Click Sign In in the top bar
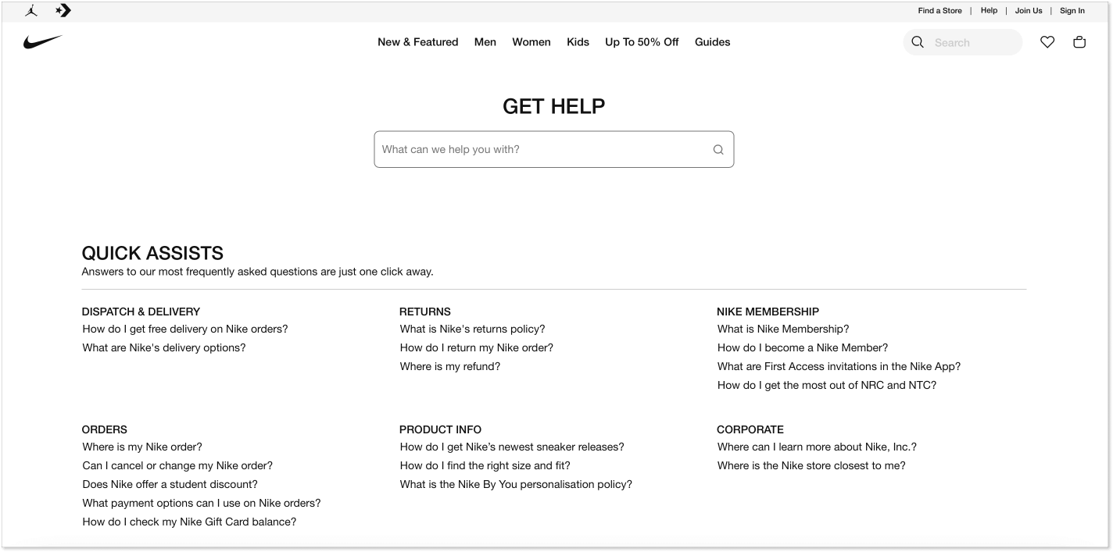1113x552 pixels. [x=1072, y=11]
